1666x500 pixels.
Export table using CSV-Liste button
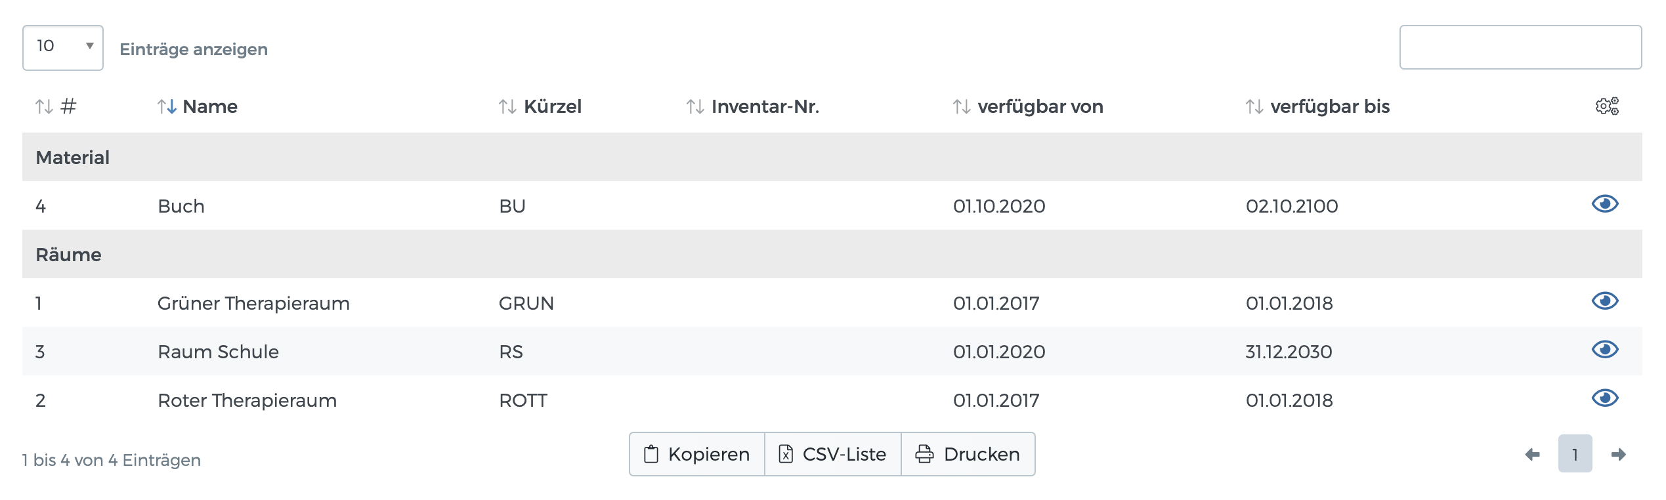pyautogui.click(x=832, y=454)
